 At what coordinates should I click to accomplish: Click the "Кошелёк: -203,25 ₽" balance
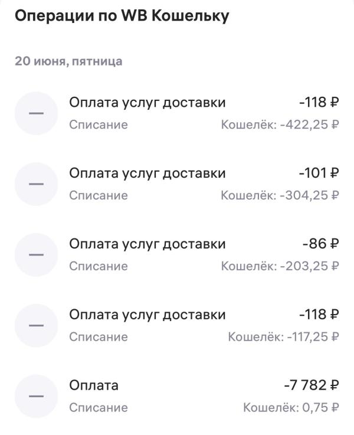click(x=280, y=266)
